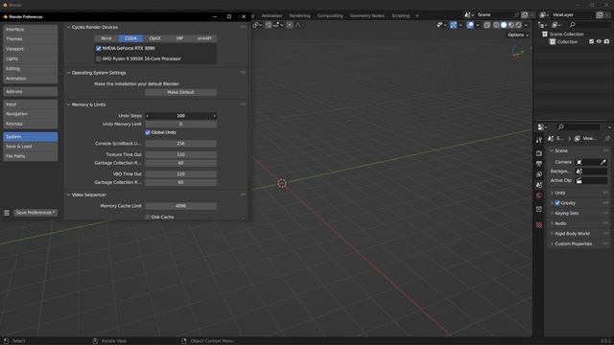The image size is (614, 345).
Task: Click the new view layer icon
Action: tap(600, 15)
